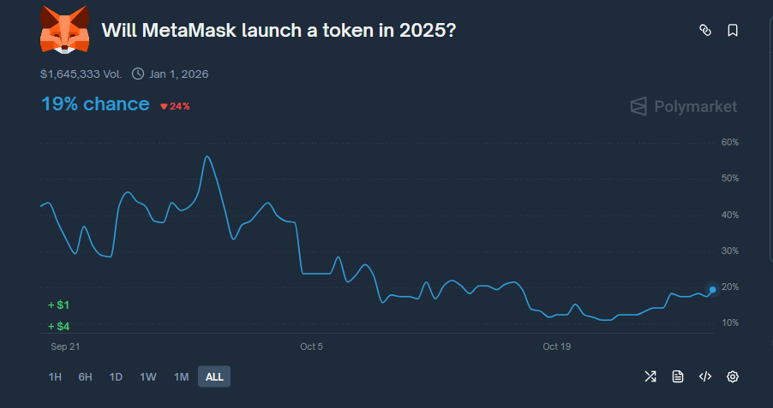This screenshot has height=408, width=773.
Task: Click the current price dot on chart line
Action: pyautogui.click(x=713, y=290)
